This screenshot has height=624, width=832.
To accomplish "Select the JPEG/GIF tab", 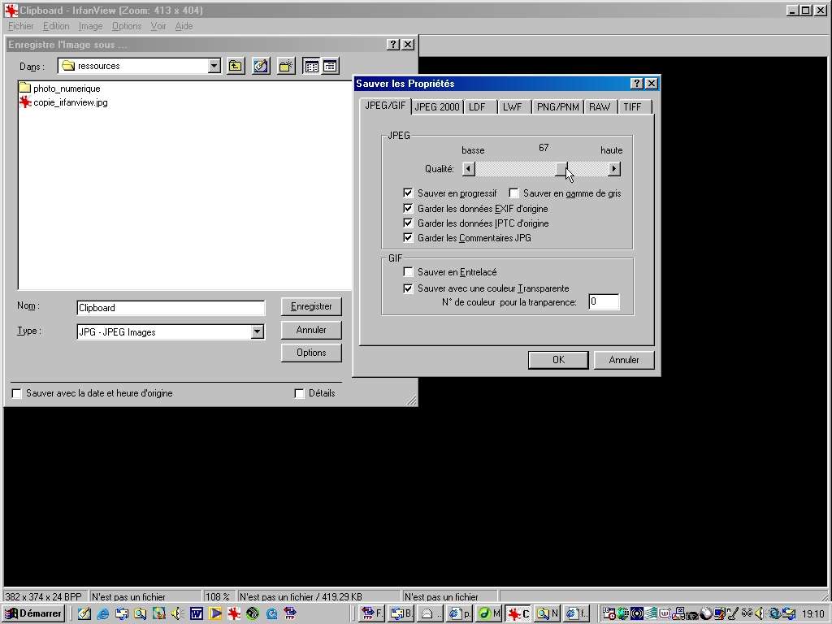I will coord(385,105).
